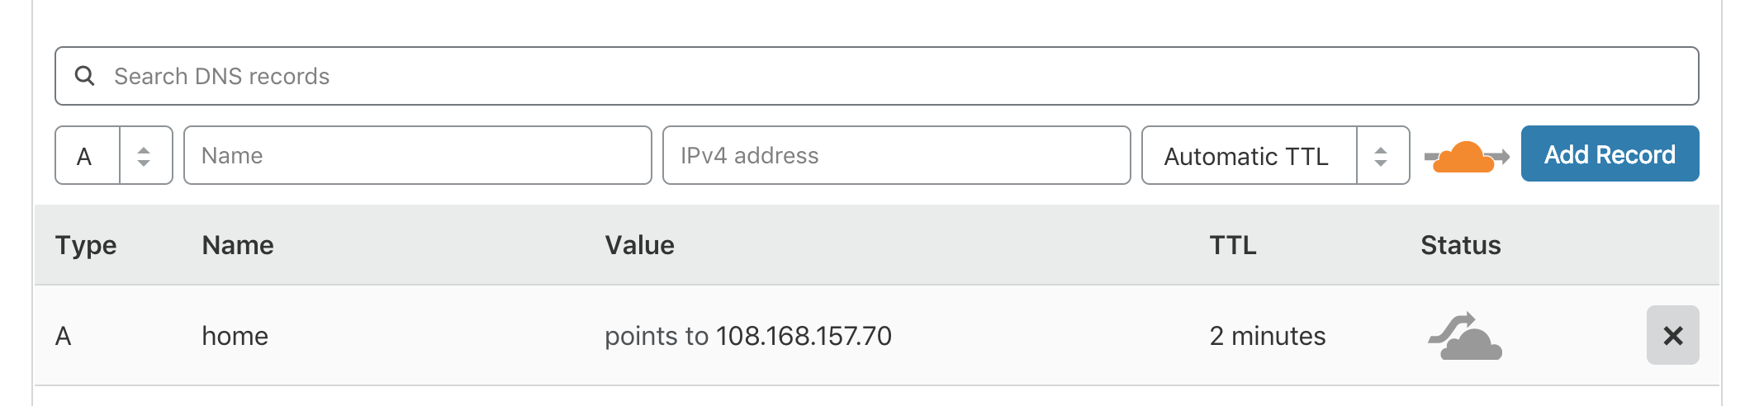The height and width of the screenshot is (406, 1764).
Task: Focus the Search DNS records field
Action: click(x=876, y=76)
